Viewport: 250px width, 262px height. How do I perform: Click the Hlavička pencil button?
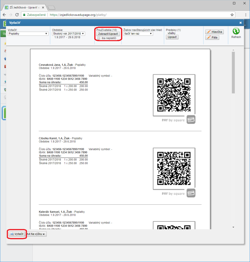[214, 32]
